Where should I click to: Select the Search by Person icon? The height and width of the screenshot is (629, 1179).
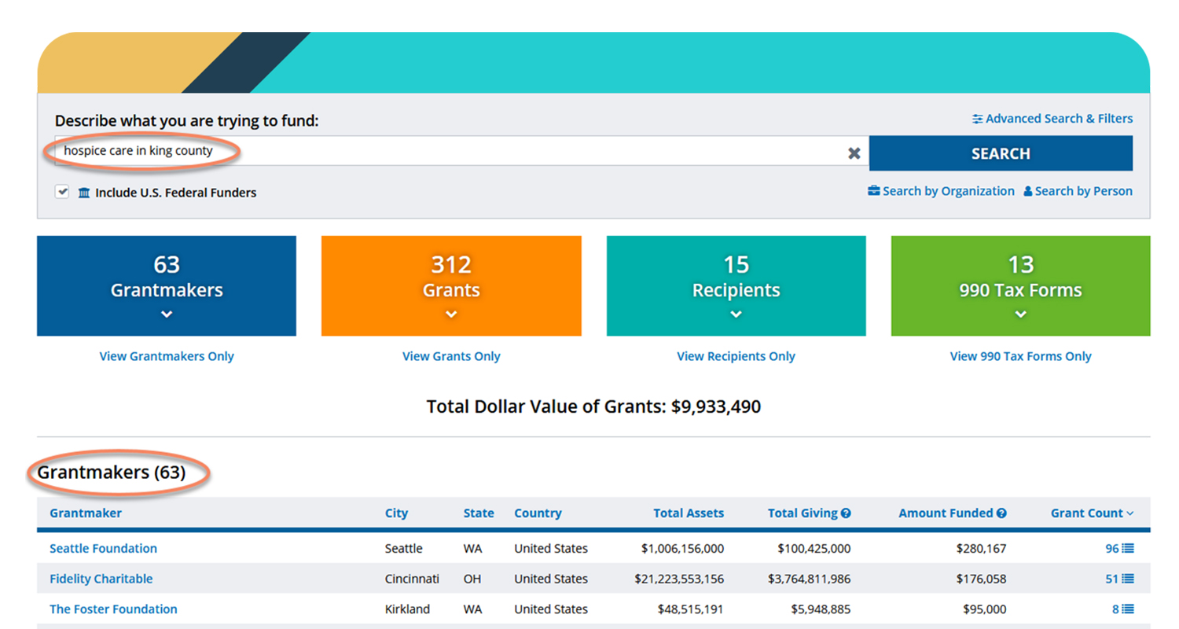[x=1030, y=191]
